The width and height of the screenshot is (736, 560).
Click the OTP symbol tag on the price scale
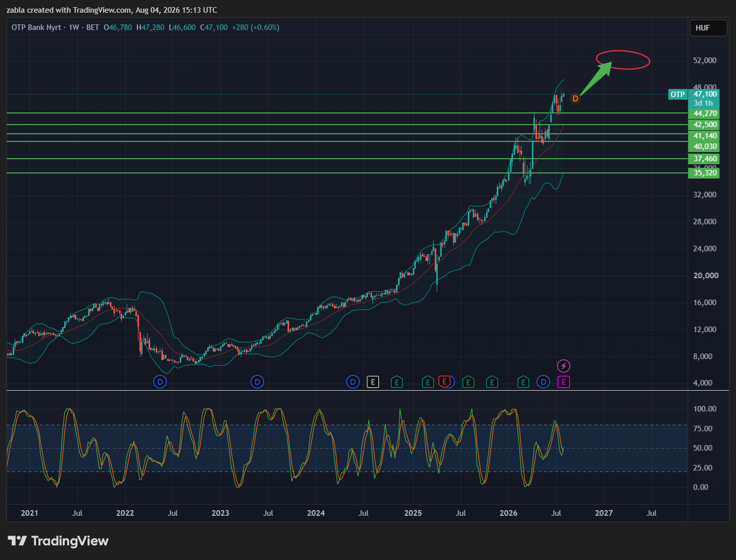677,94
